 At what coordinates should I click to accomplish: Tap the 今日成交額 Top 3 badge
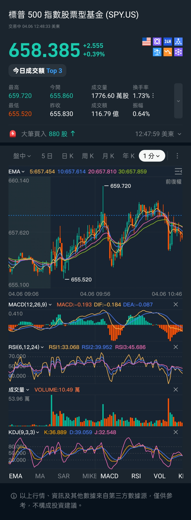pyautogui.click(x=37, y=71)
